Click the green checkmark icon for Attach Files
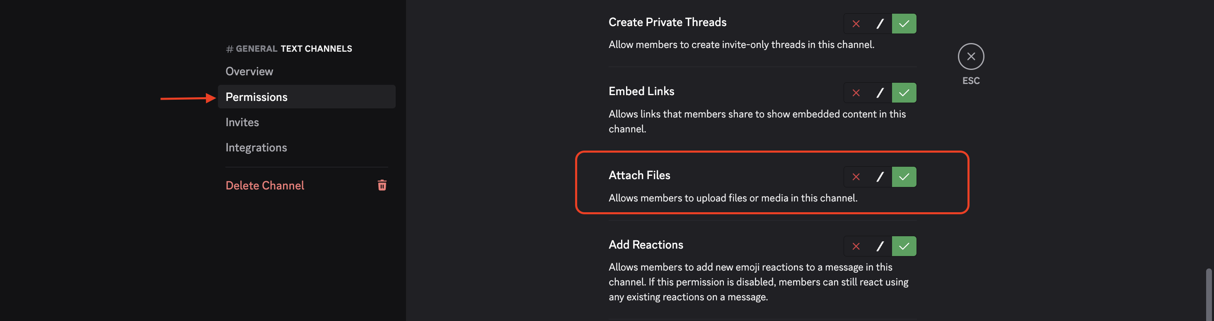The image size is (1214, 321). [903, 177]
